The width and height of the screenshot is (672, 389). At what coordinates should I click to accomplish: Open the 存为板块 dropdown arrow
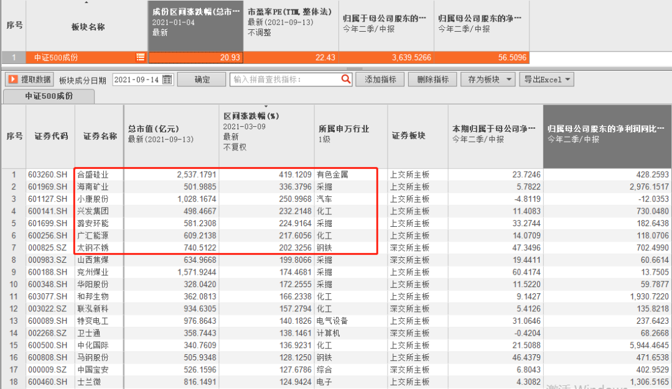click(509, 80)
